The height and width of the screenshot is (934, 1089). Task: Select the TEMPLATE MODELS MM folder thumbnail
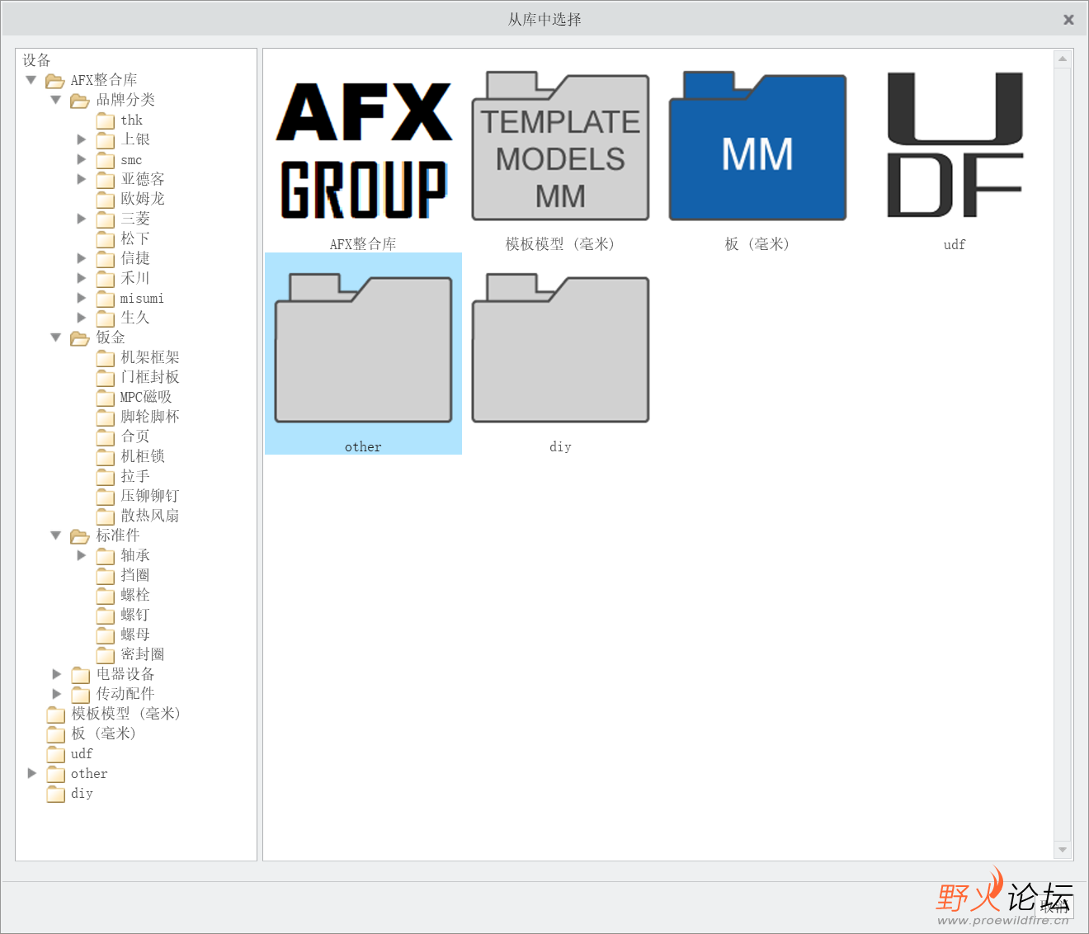tap(560, 147)
